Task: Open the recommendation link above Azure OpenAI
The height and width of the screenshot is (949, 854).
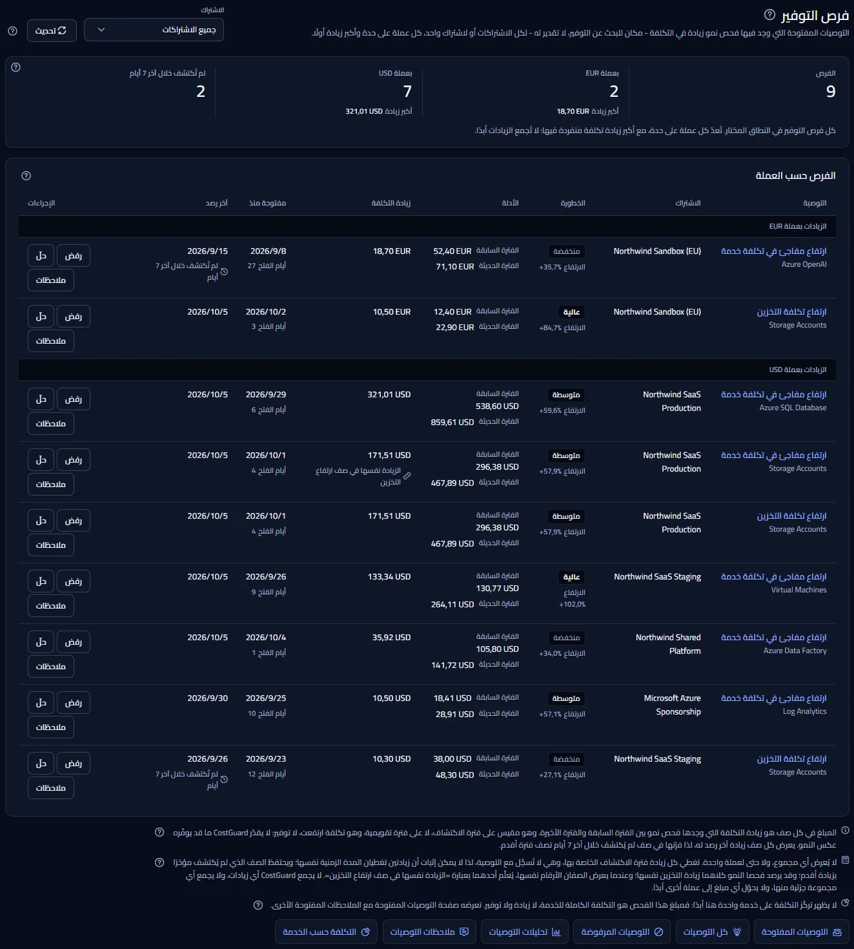Action: tap(773, 251)
